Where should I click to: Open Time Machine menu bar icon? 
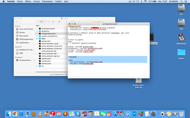138,1
